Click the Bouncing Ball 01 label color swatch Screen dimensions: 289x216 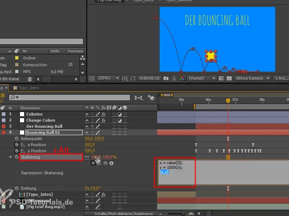pyautogui.click(x=4, y=132)
